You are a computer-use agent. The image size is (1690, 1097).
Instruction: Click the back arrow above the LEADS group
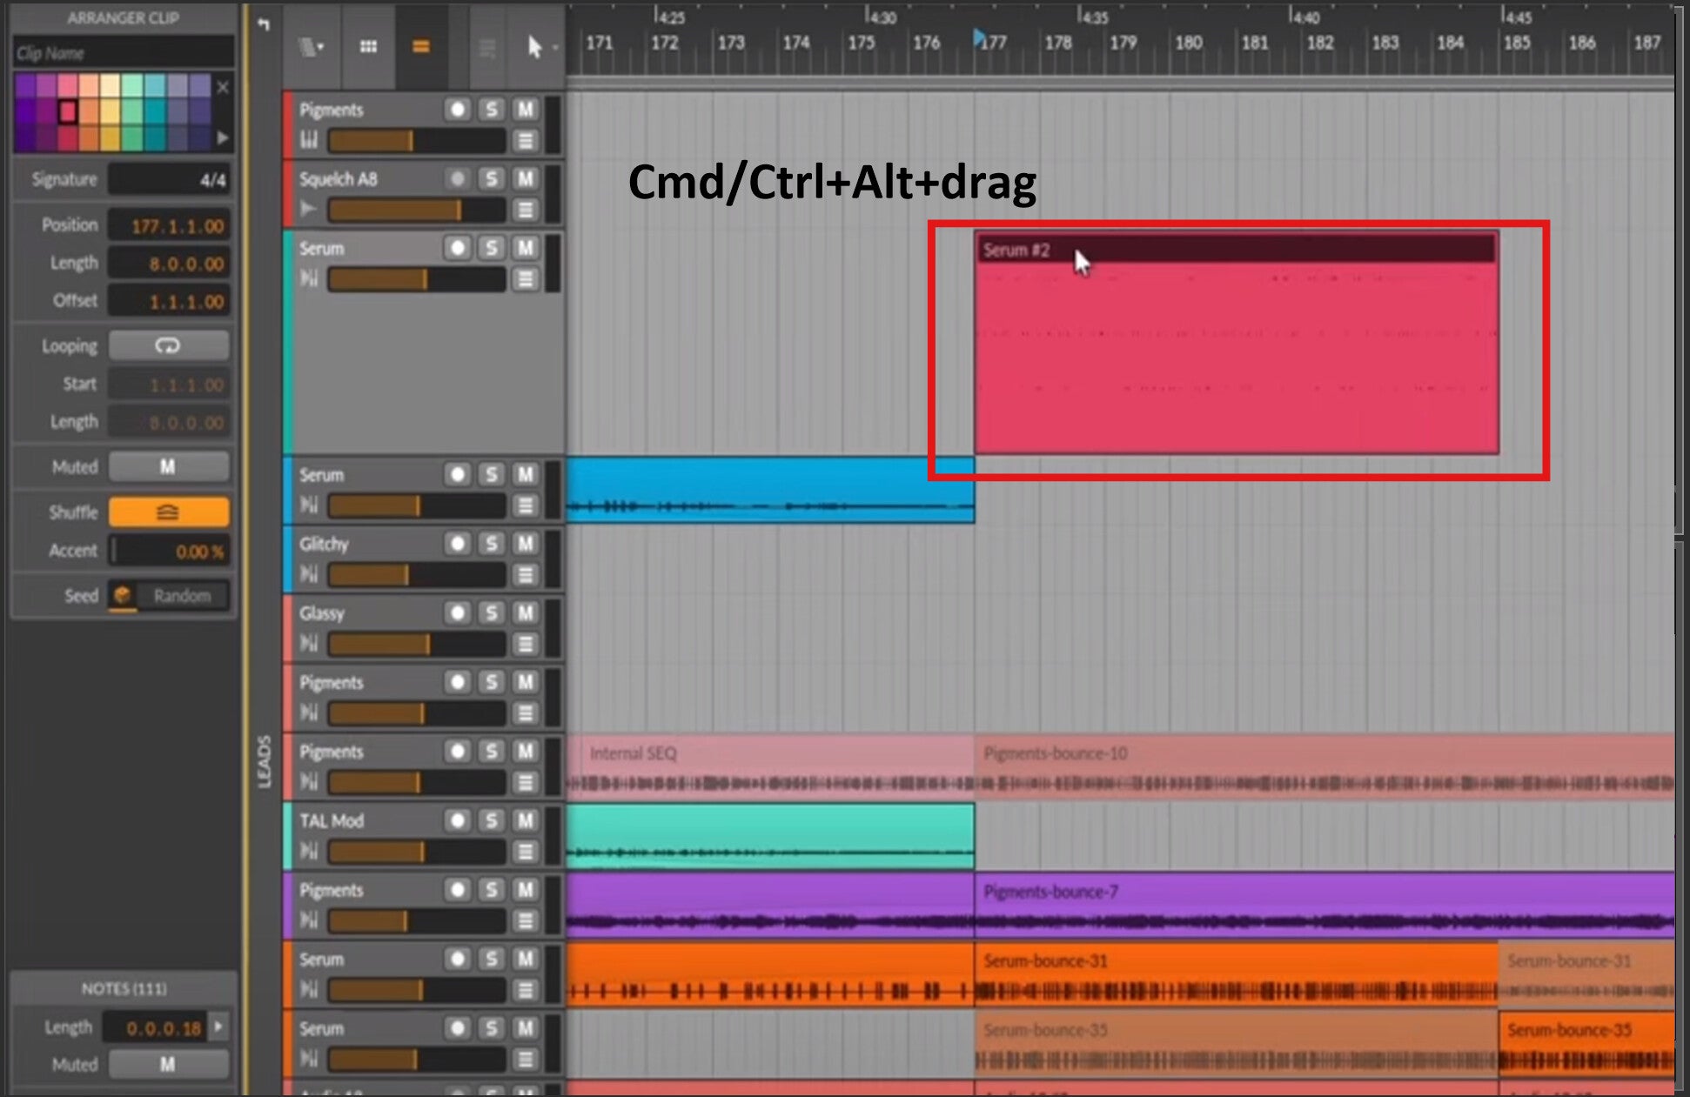pyautogui.click(x=264, y=24)
